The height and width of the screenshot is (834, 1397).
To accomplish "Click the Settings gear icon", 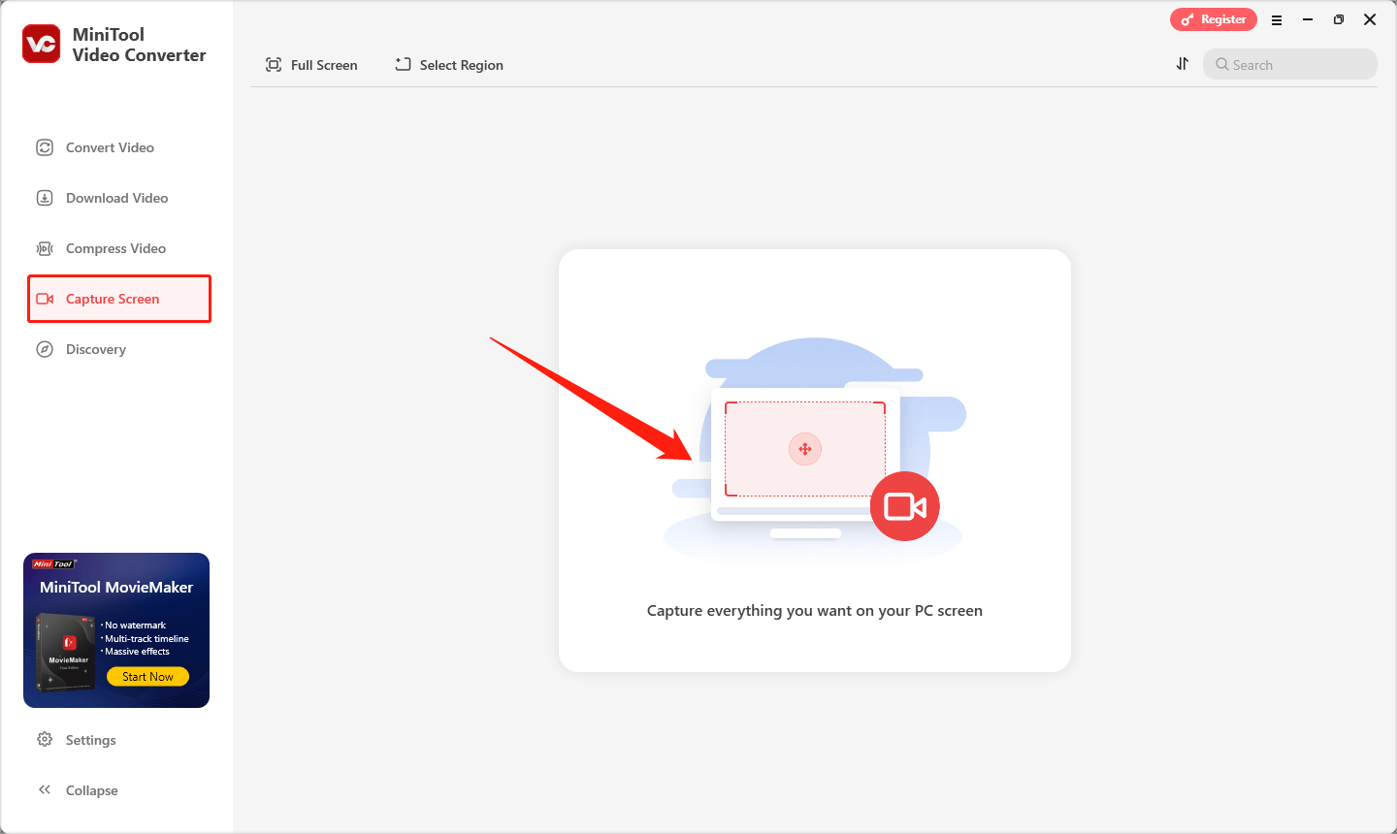I will 45,739.
